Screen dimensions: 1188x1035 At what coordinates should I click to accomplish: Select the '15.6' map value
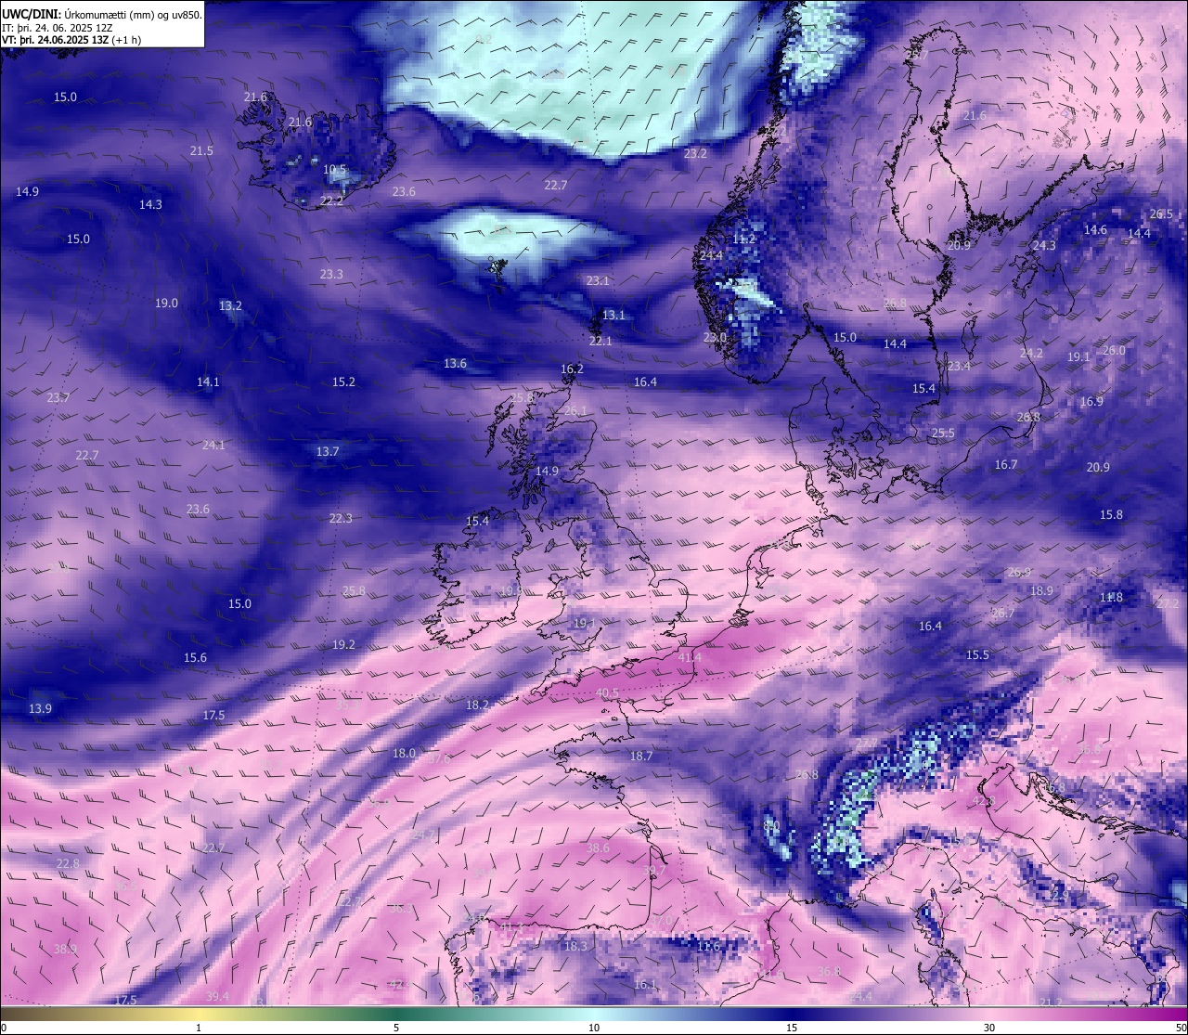[195, 657]
